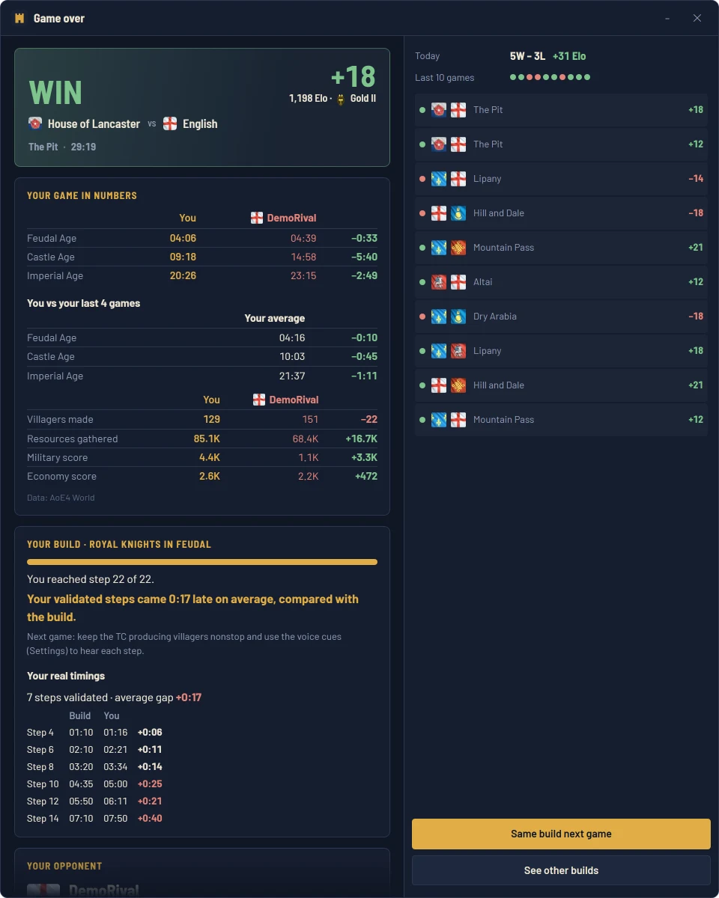719x898 pixels.
Task: Select the Hill and Dale −18 match
Action: coord(561,213)
